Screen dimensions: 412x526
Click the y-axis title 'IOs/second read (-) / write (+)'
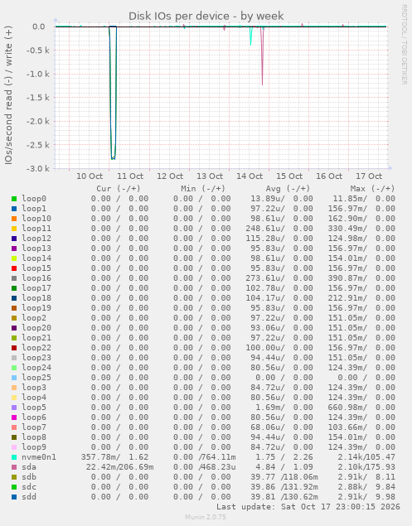point(8,95)
